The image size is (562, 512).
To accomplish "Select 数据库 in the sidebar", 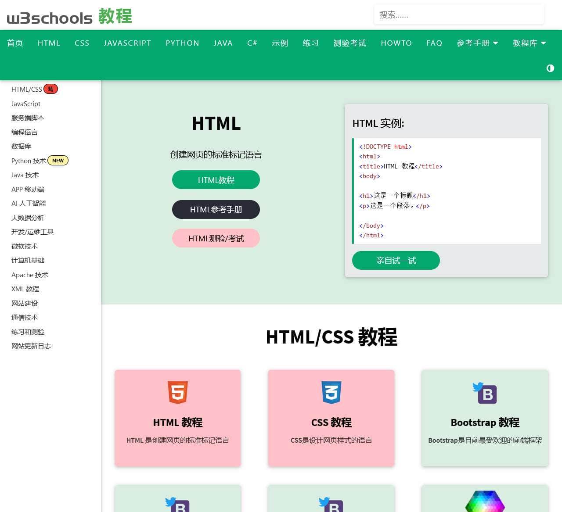I will (21, 147).
